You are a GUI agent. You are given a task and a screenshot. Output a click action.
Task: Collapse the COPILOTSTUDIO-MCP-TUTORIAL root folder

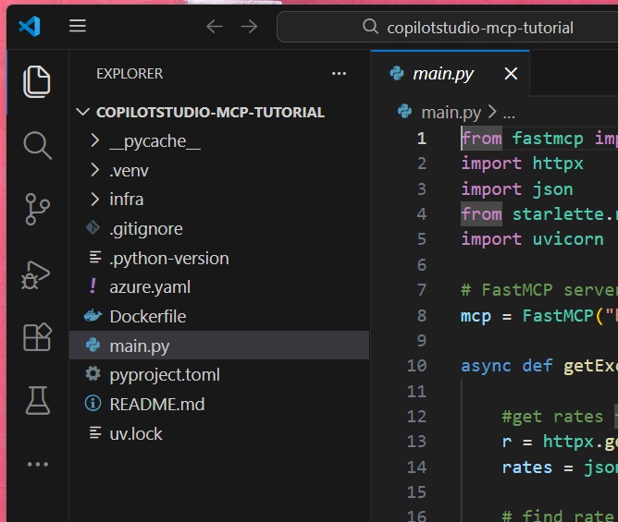pos(209,113)
